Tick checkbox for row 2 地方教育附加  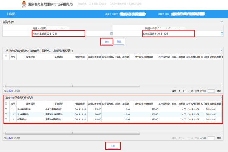pos(6,115)
